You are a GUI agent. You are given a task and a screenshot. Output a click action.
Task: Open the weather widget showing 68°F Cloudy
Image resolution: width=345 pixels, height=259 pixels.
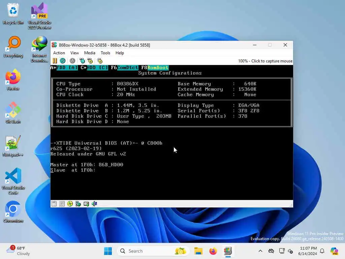(x=19, y=251)
